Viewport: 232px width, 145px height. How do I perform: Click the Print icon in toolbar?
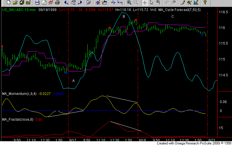click(x=57, y=3)
